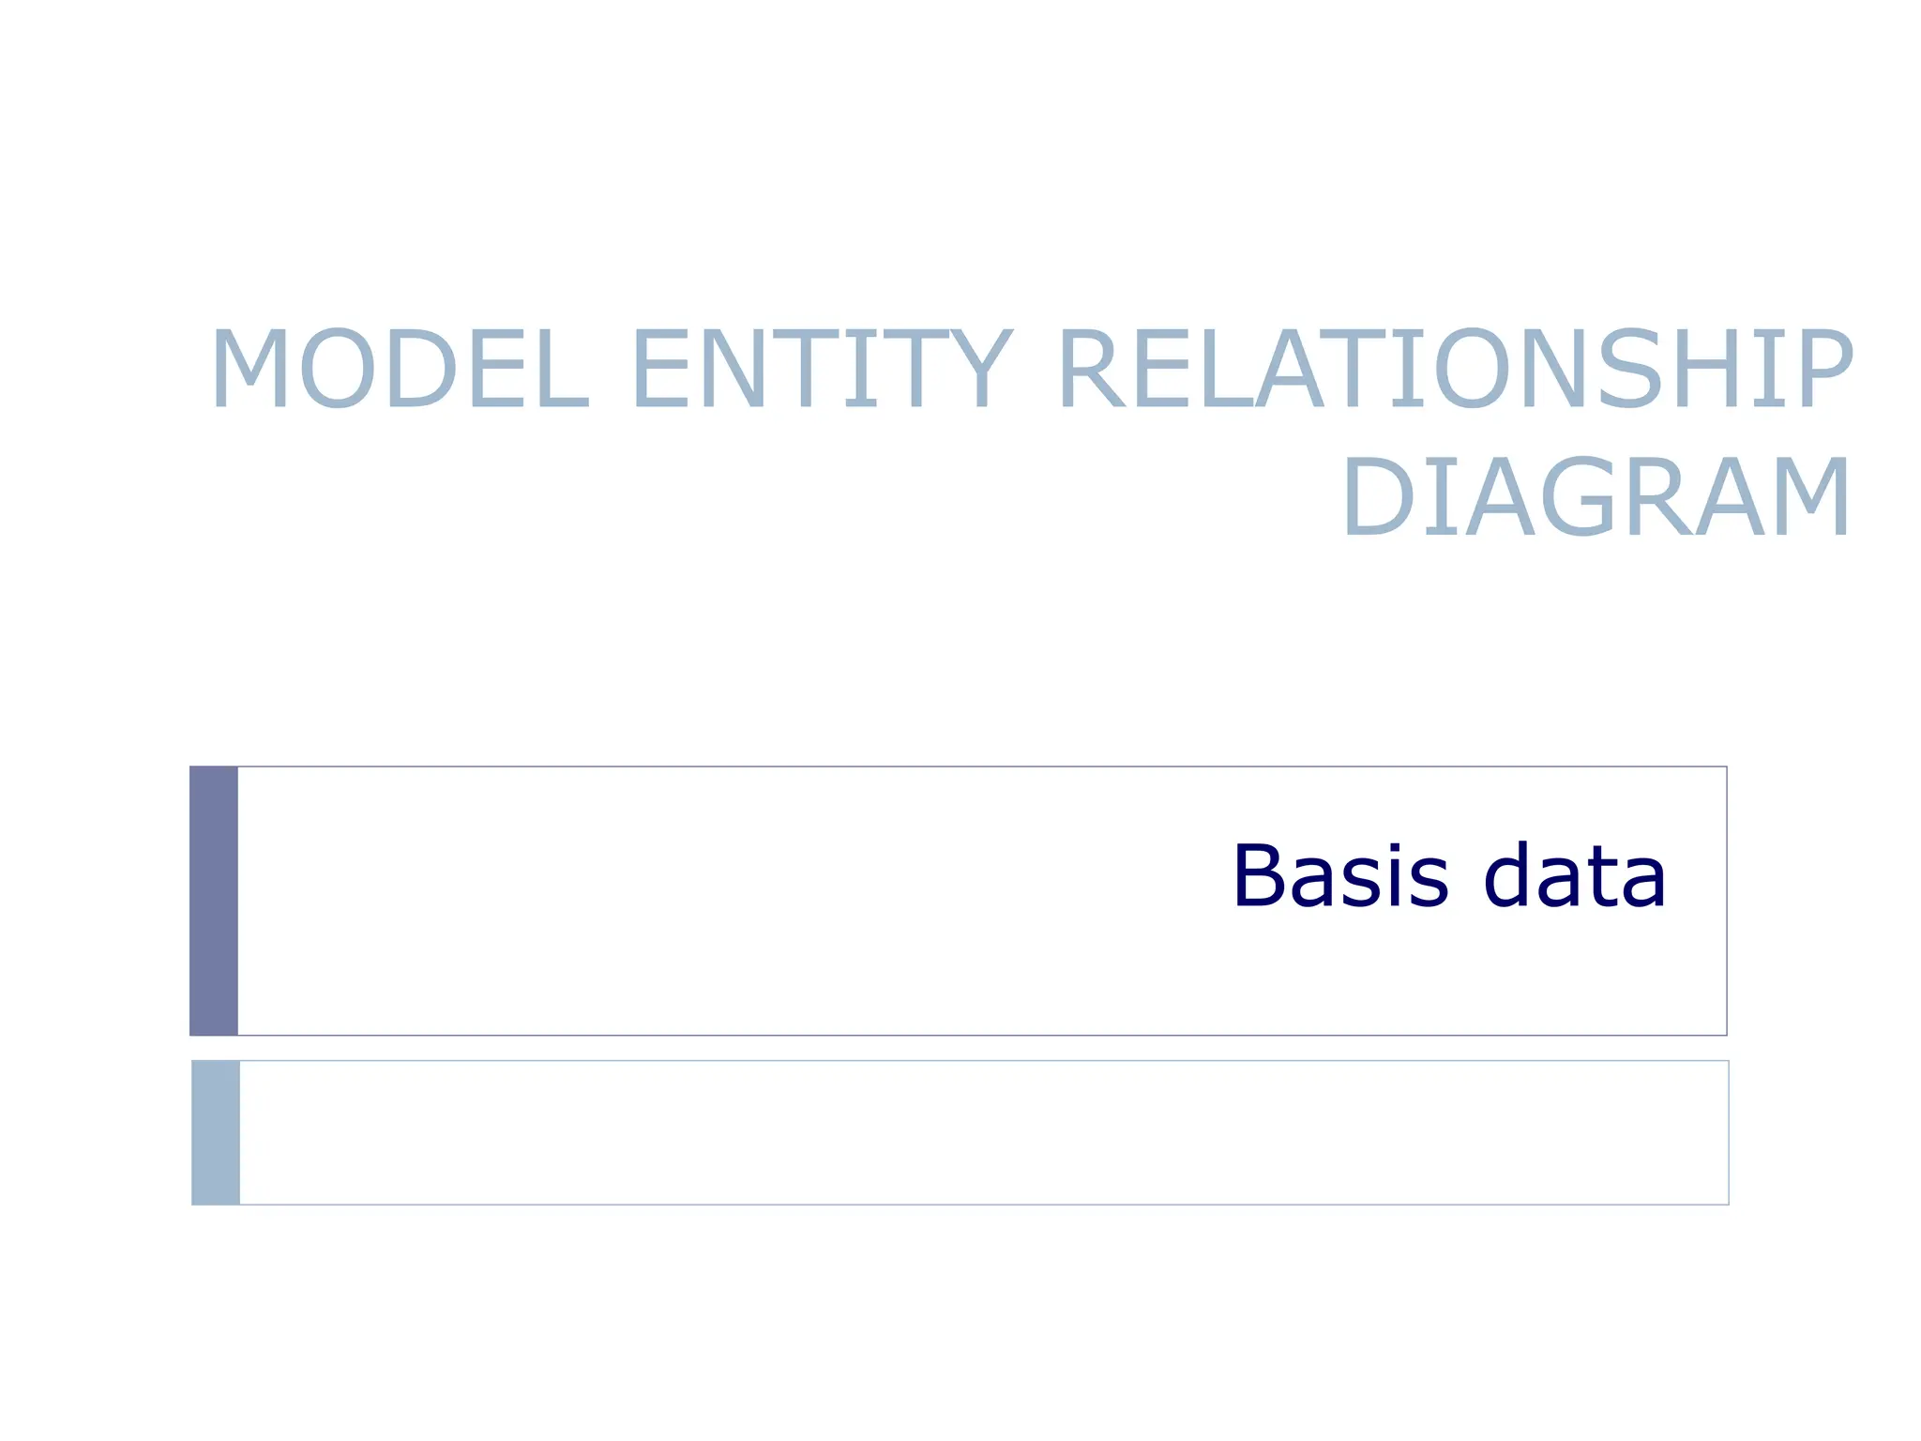Click the letter D starting DIAGRAM
Viewport: 1921px width, 1441px height.
pos(1377,497)
